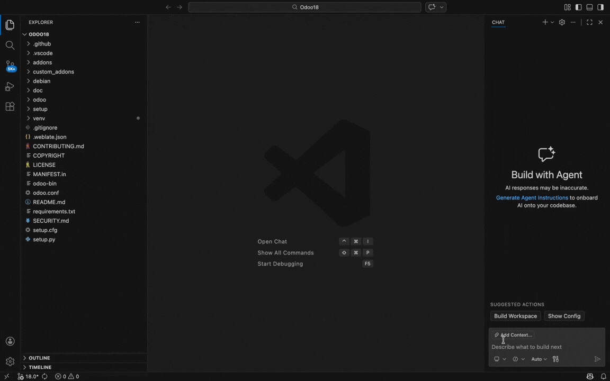
Task: Toggle the bottom panel
Action: [x=589, y=7]
